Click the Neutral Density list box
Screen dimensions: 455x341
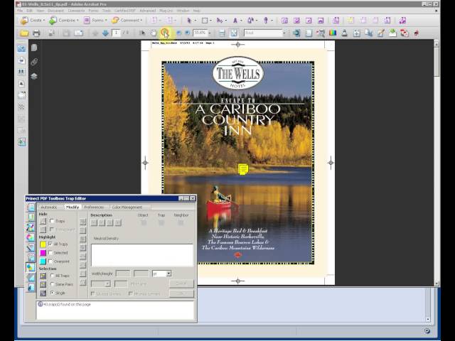point(142,255)
